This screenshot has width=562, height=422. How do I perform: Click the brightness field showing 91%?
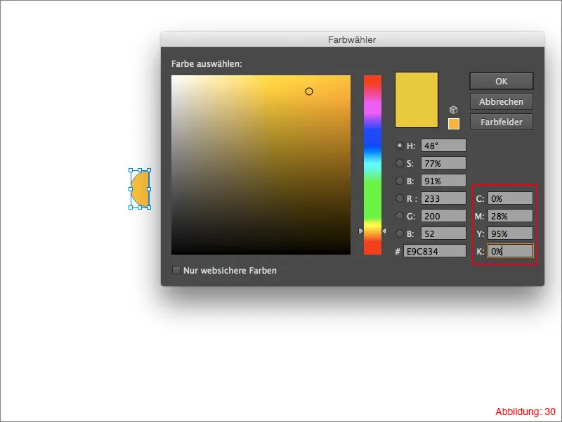443,181
